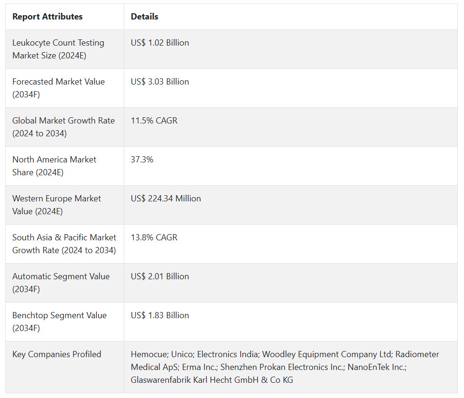Click the 'Details' column header
This screenshot has height=398, width=464.
[x=145, y=17]
